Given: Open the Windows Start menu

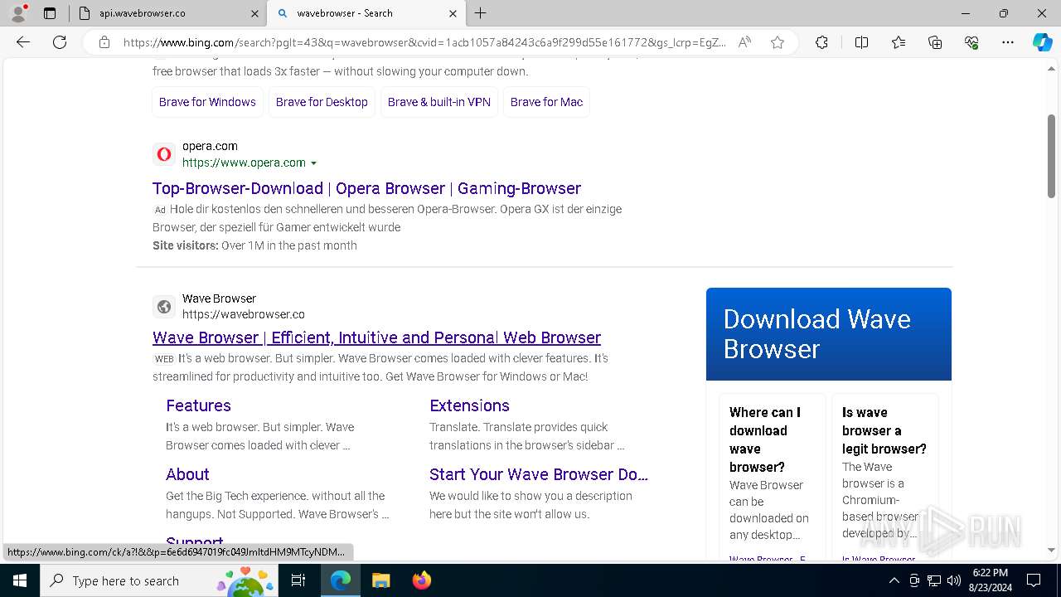Looking at the screenshot, I should (20, 580).
